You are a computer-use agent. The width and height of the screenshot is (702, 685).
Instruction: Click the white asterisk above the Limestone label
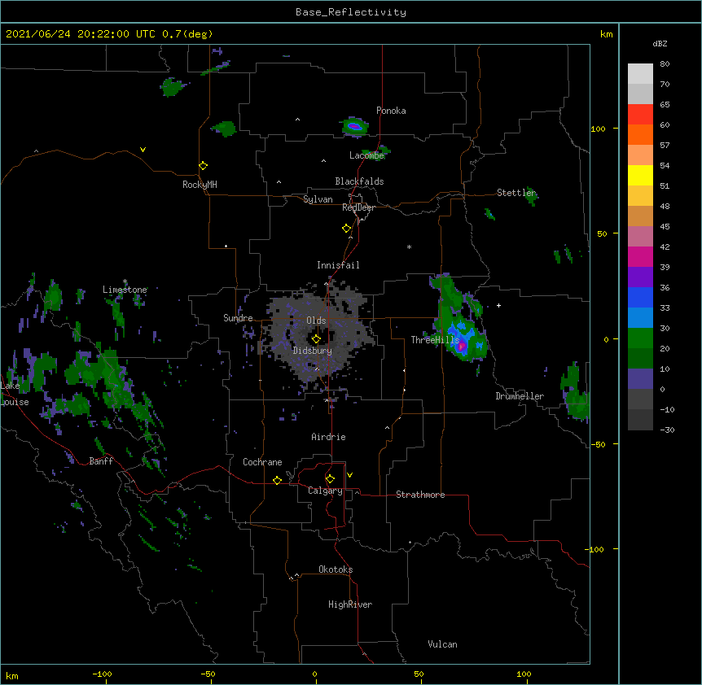click(x=125, y=281)
